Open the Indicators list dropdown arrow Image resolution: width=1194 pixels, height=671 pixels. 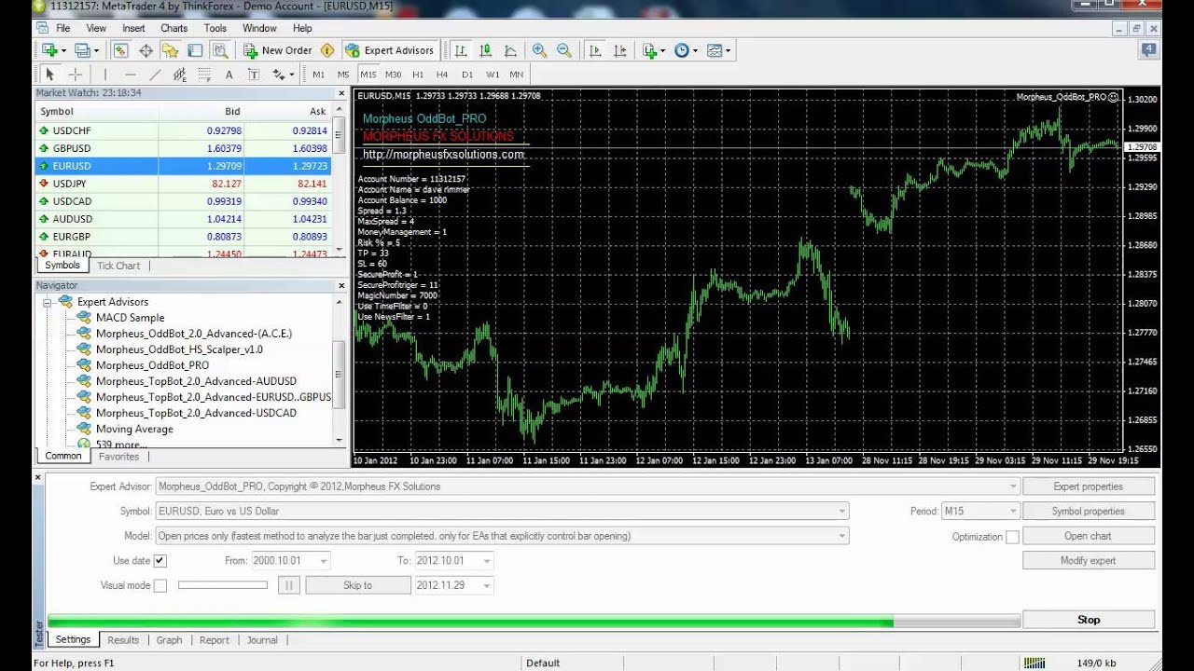(663, 51)
